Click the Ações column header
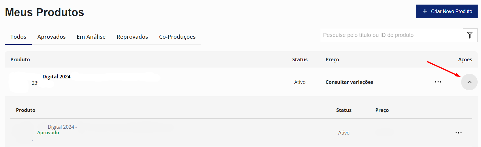The width and height of the screenshot is (481, 147). (x=465, y=59)
